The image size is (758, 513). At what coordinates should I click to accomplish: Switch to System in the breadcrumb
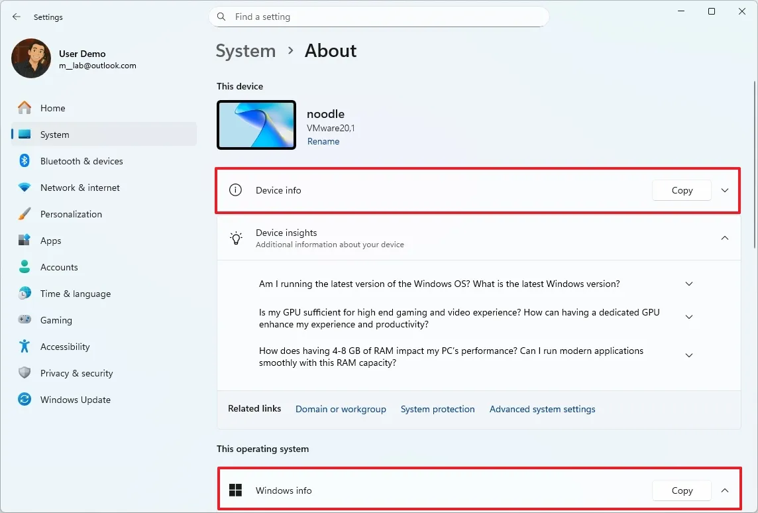[x=245, y=50]
